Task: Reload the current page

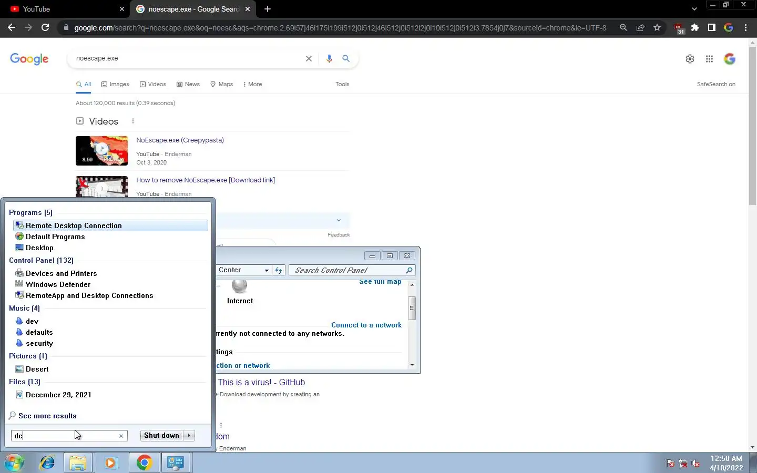Action: 45,27
